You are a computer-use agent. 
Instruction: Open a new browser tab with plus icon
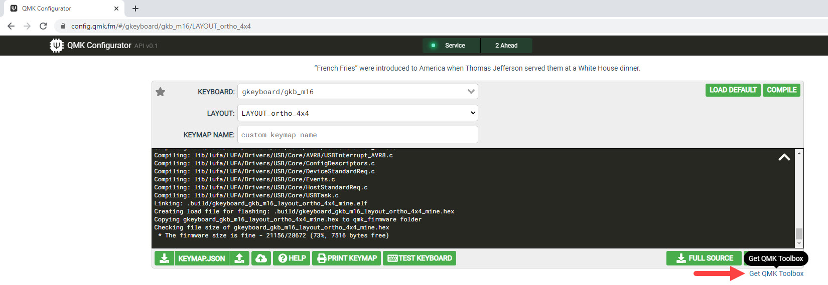[x=135, y=9]
